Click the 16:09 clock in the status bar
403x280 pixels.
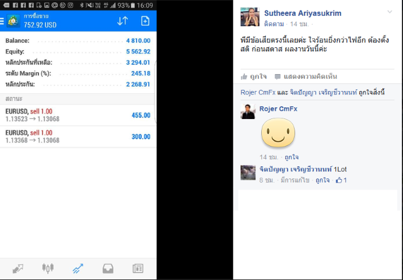click(x=145, y=5)
